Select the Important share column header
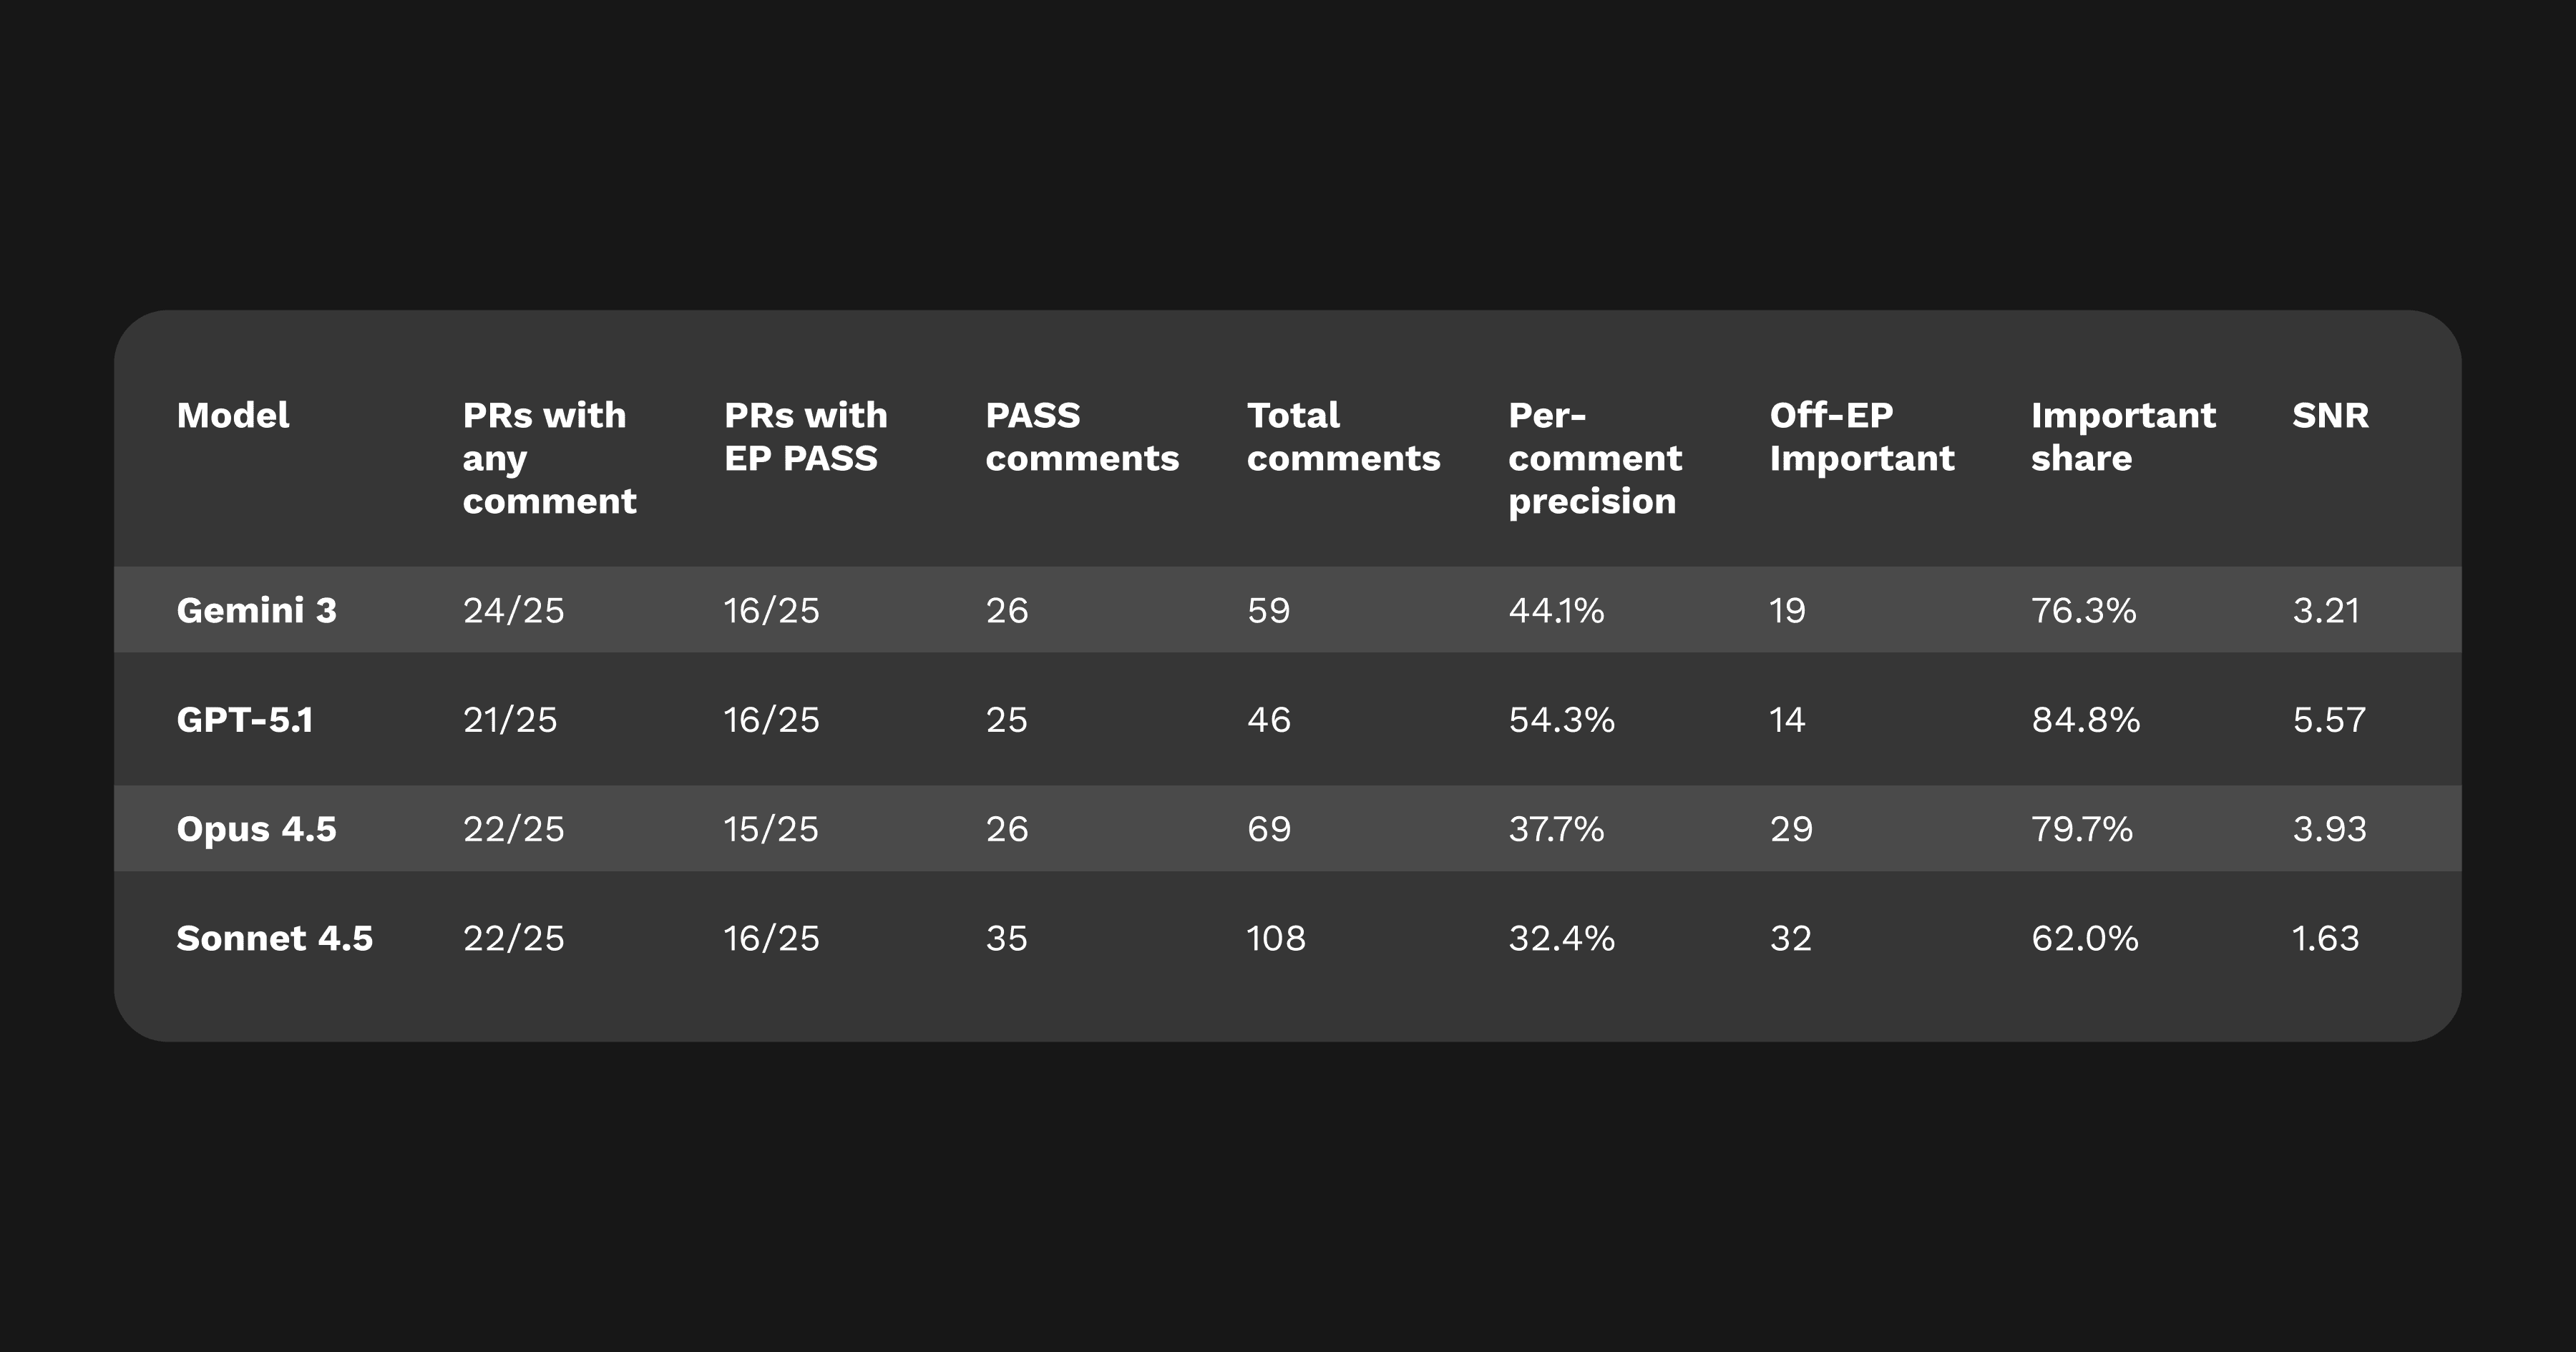The height and width of the screenshot is (1352, 2576). click(2123, 437)
